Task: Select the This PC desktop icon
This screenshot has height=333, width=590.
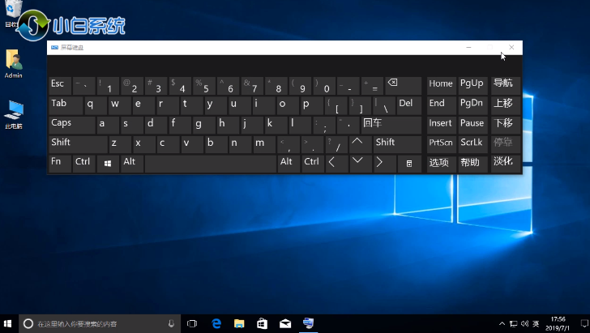Action: [x=14, y=115]
